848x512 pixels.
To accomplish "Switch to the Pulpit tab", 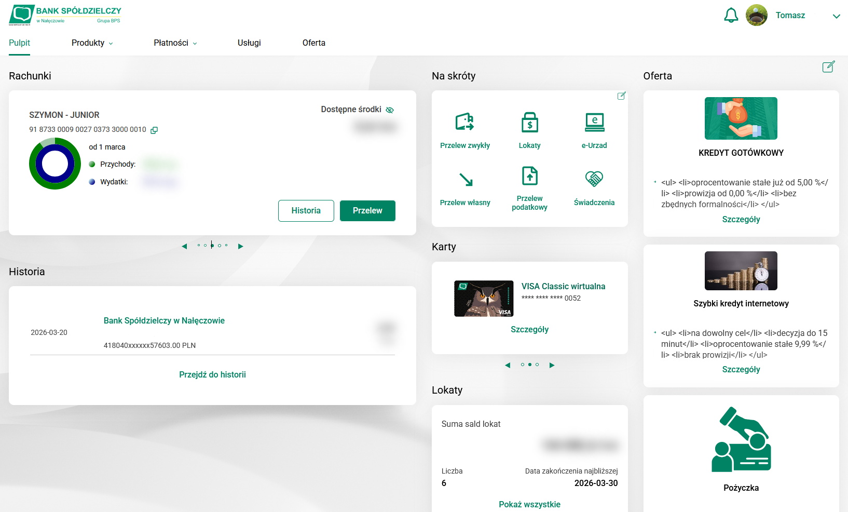I will (19, 43).
